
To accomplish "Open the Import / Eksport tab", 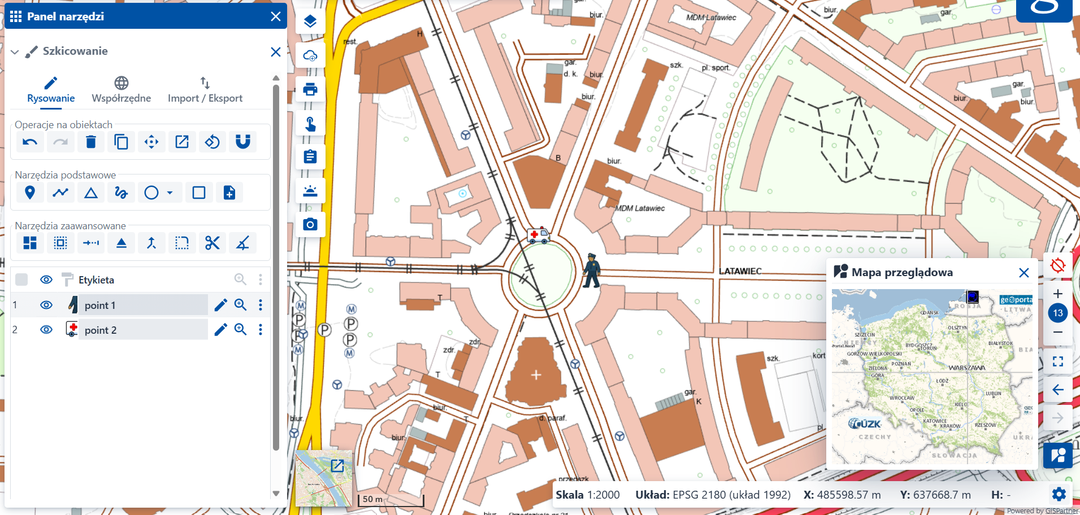I will point(205,90).
